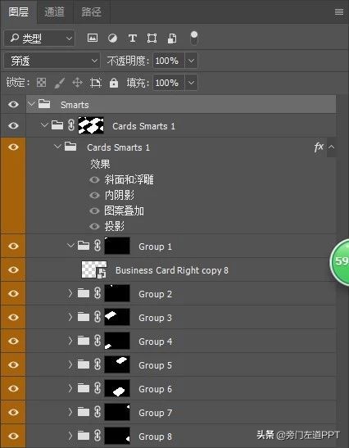Collapse the Smarts group

(x=31, y=104)
